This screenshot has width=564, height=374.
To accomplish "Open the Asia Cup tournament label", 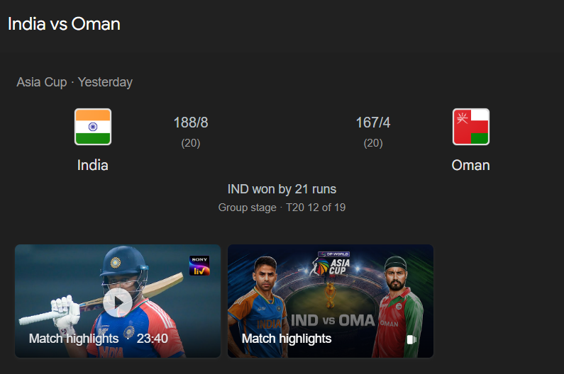I will click(42, 82).
